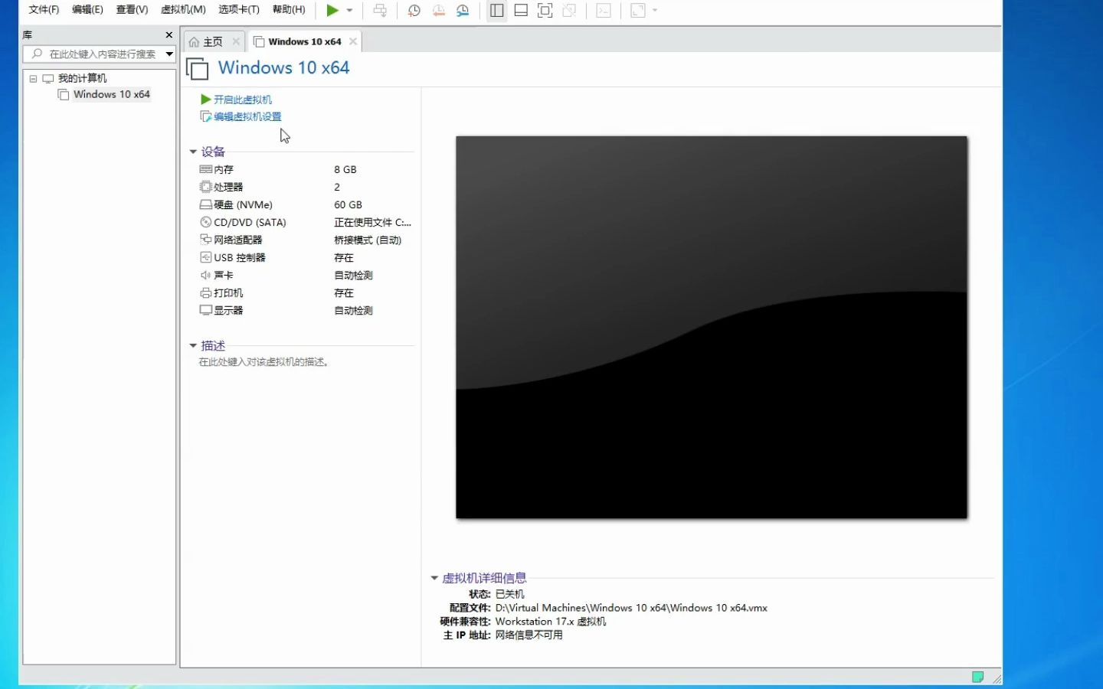Open the library search filter dropdown
Image resolution: width=1103 pixels, height=689 pixels.
tap(169, 54)
